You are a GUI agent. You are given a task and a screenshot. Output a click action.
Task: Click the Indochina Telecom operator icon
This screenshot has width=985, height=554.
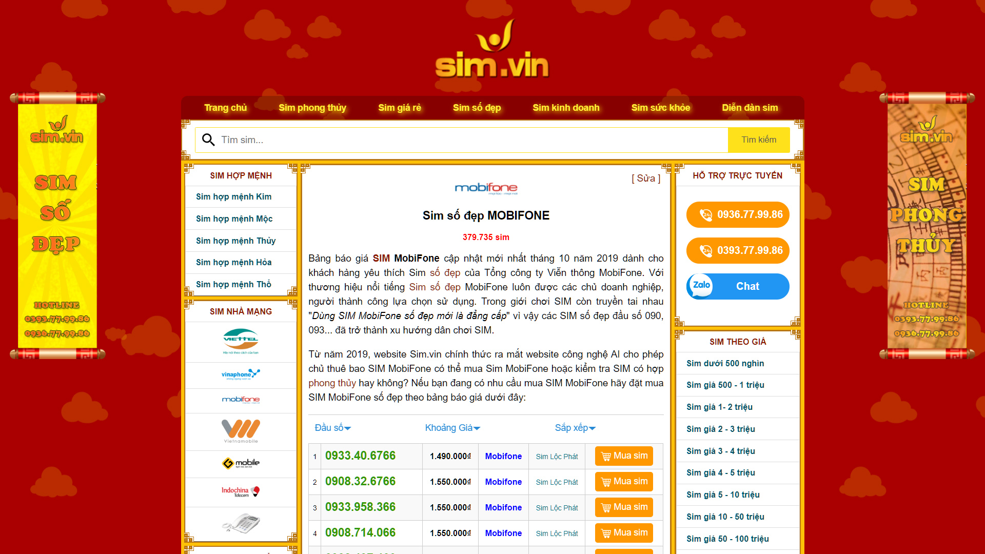coord(241,491)
